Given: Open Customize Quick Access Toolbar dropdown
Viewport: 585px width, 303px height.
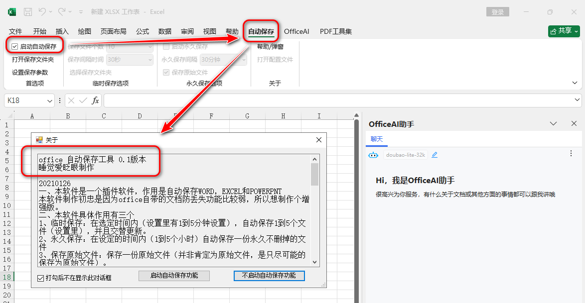Looking at the screenshot, I should click(81, 12).
